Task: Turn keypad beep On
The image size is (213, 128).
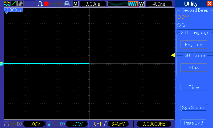Action: [x=182, y=25]
